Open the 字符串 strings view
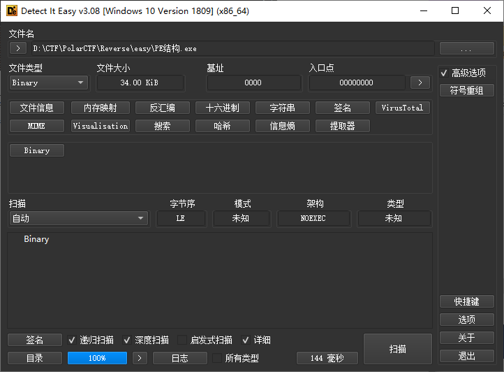Screen dimensions: 504x372 pos(283,108)
